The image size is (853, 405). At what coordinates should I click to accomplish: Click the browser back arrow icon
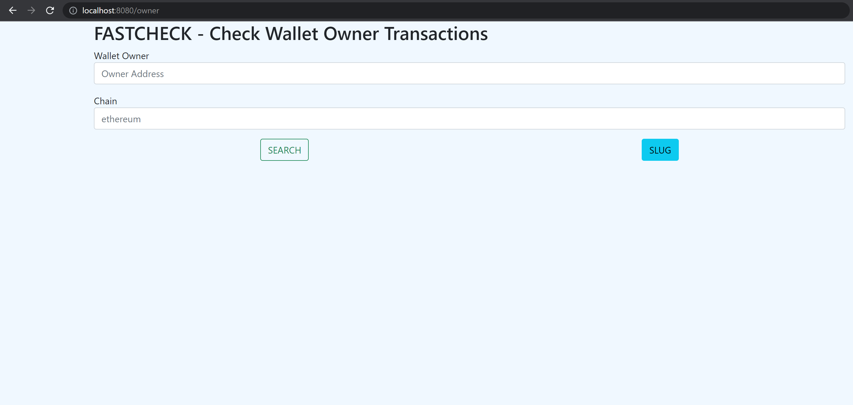[x=12, y=10]
